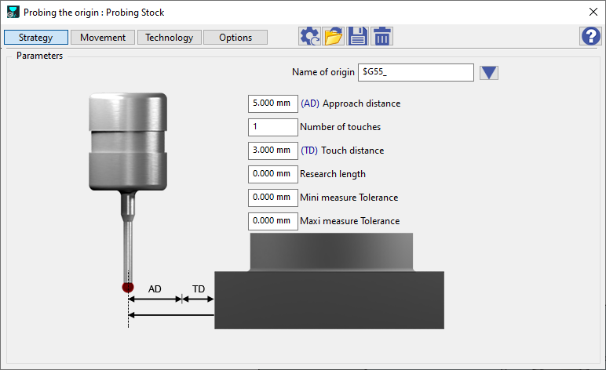Click the Mini measure Tolerance field

point(272,198)
